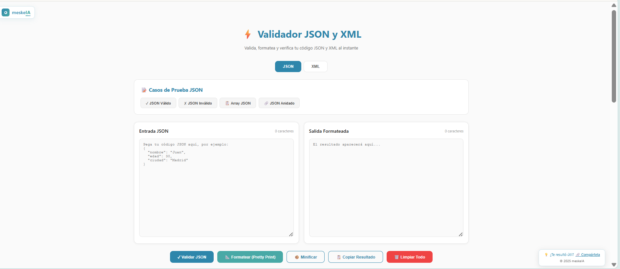This screenshot has height=269, width=620.
Task: Click the Validador JSON y XML heading
Action: (309, 34)
